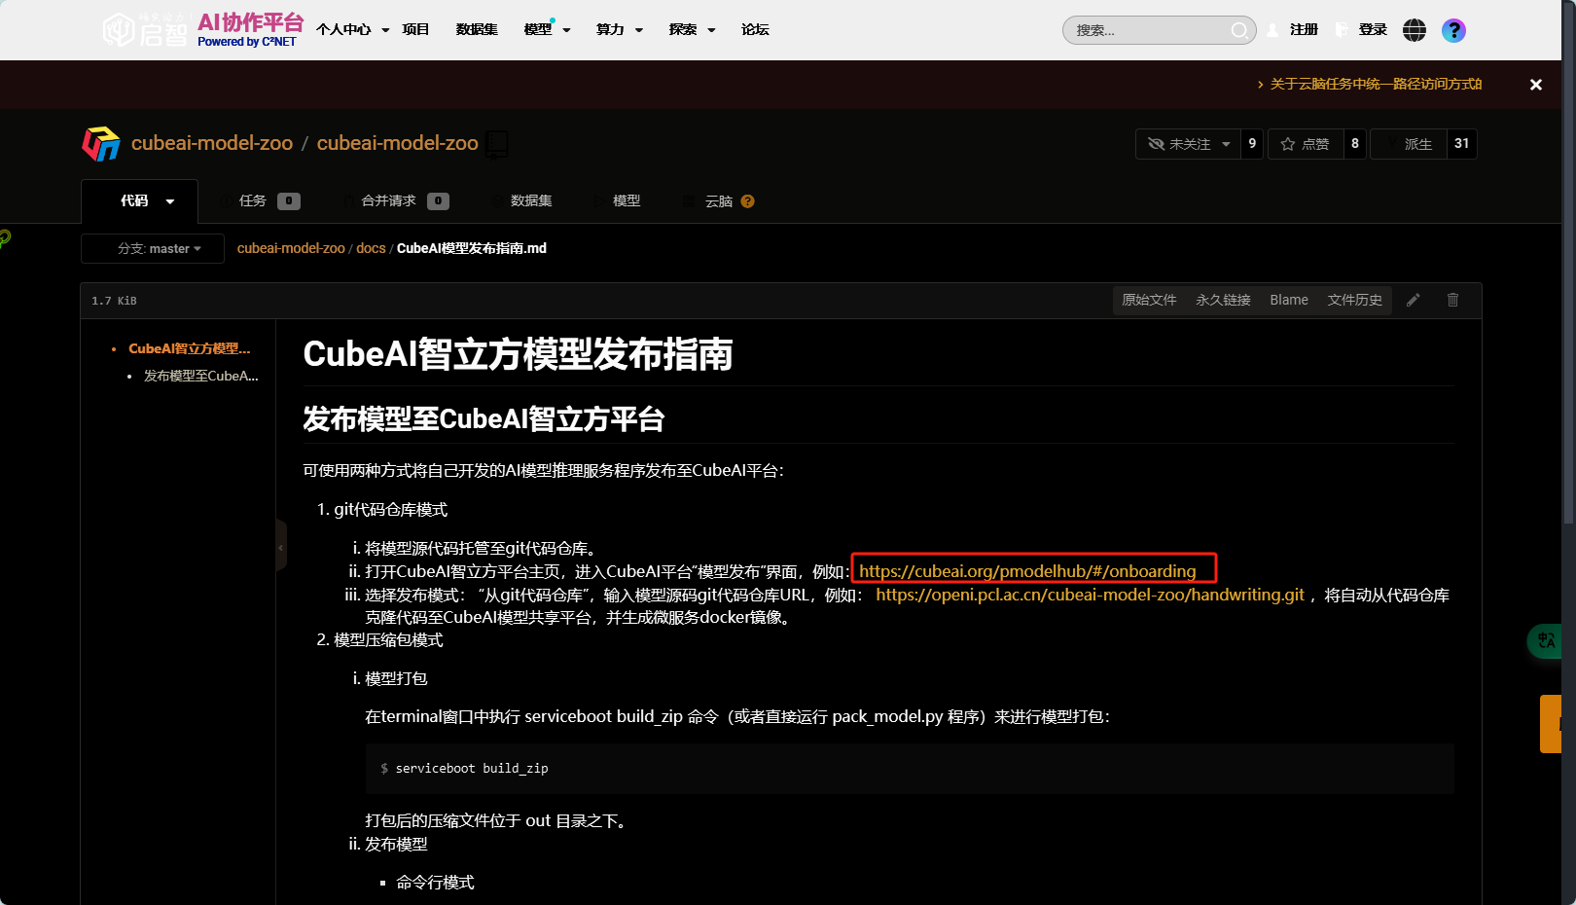The height and width of the screenshot is (905, 1576).
Task: Click the translate floating icon
Action: point(1546,640)
